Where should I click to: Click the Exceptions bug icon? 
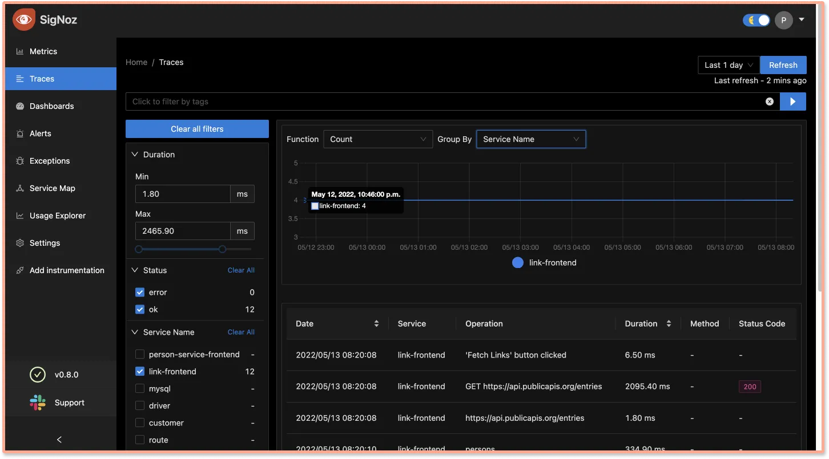[x=20, y=161]
